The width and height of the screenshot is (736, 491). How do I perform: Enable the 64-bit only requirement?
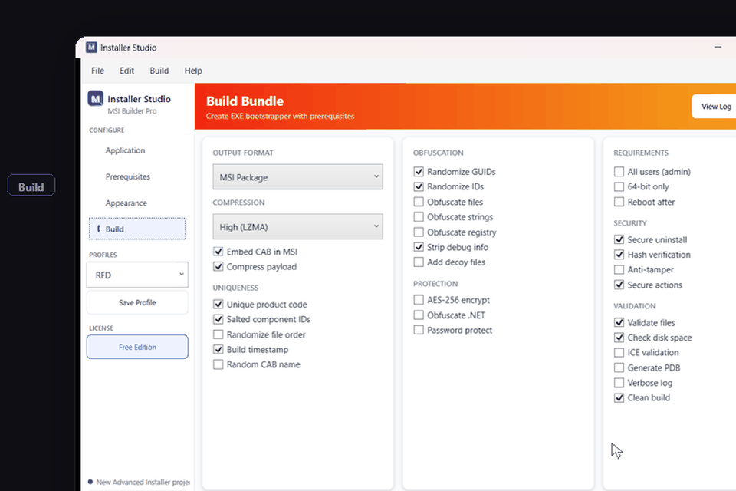click(619, 186)
